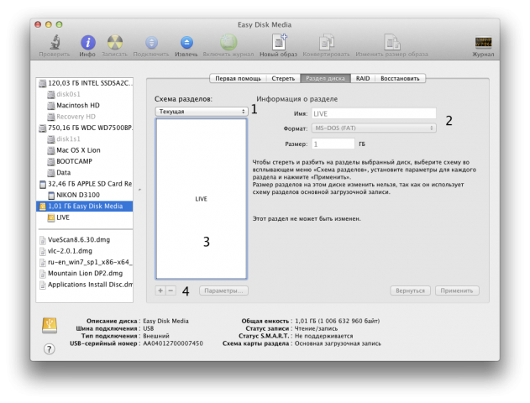The height and width of the screenshot is (403, 530).
Task: Switch to the Стереть tab
Action: pyautogui.click(x=282, y=78)
